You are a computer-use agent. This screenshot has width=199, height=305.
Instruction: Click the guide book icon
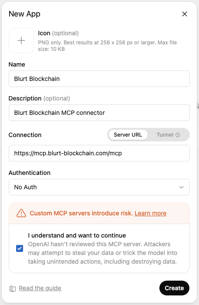click(13, 288)
